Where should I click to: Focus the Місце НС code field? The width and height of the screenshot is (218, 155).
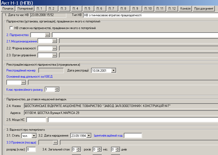pos(36,120)
